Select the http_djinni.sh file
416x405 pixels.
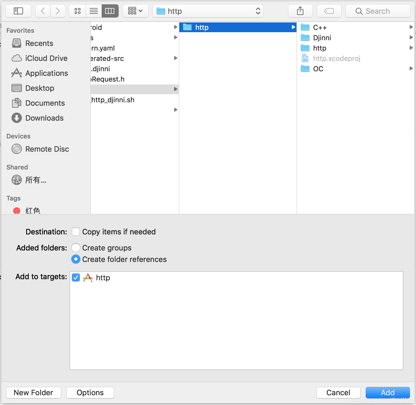[x=135, y=100]
